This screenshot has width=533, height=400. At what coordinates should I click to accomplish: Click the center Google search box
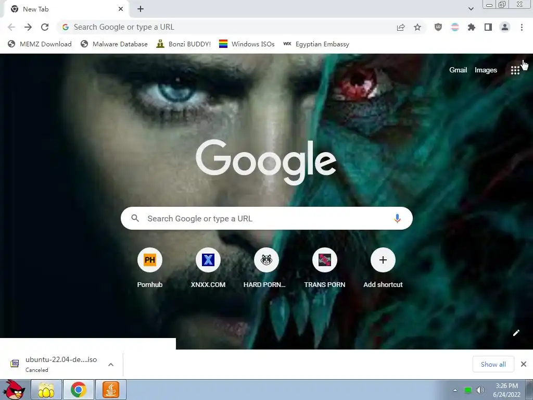click(267, 218)
